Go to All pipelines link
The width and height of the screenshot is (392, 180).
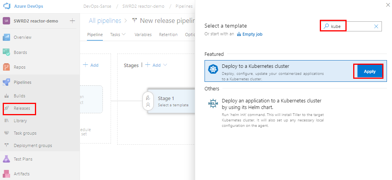(x=105, y=21)
